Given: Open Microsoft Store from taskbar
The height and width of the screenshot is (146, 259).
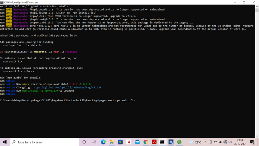Looking at the screenshot, I should tap(120, 142).
